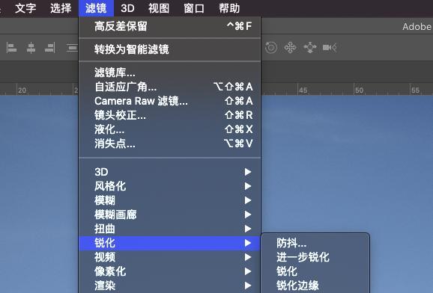The image size is (433, 293).
Task: Close the highlighted 滤镜 menu
Action: point(96,8)
